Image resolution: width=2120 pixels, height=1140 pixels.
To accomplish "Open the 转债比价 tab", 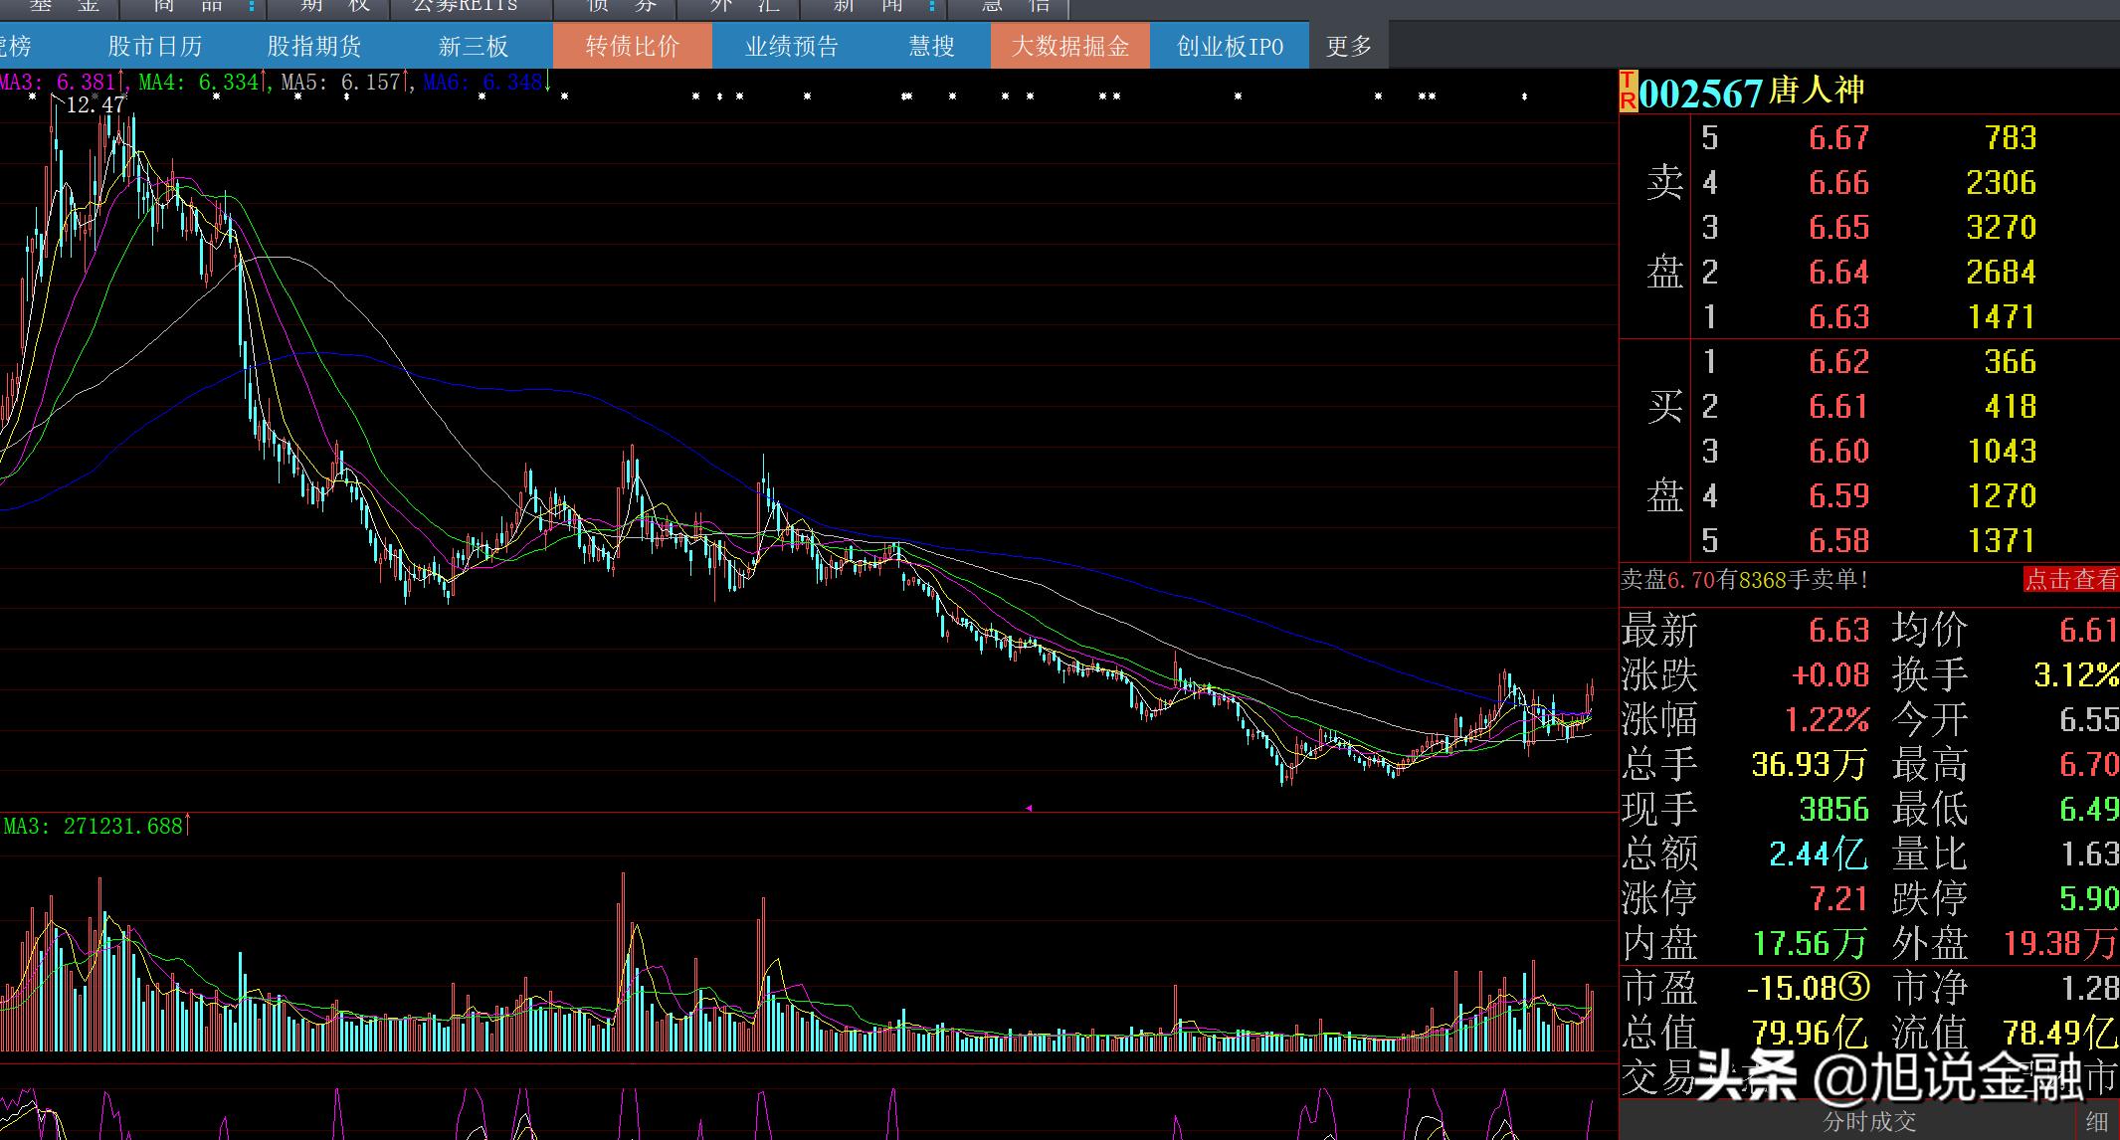I will pos(633,46).
